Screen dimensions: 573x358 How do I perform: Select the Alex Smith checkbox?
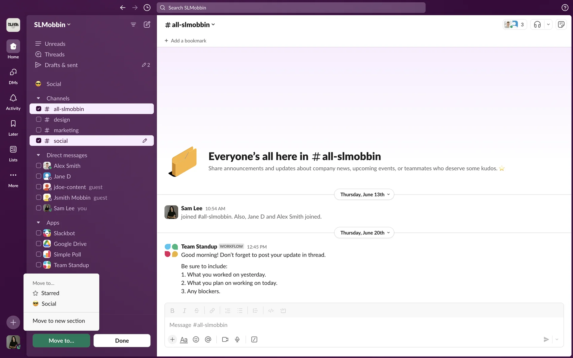tap(38, 166)
